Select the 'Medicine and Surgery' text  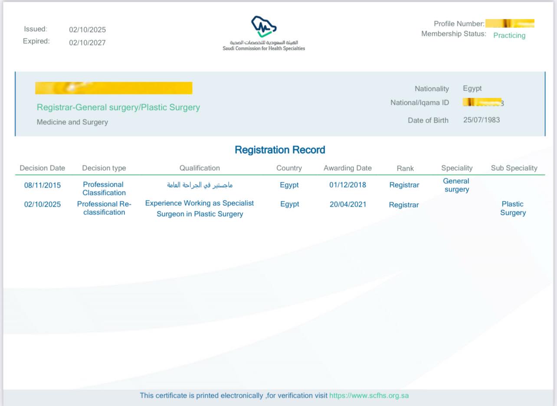point(72,122)
